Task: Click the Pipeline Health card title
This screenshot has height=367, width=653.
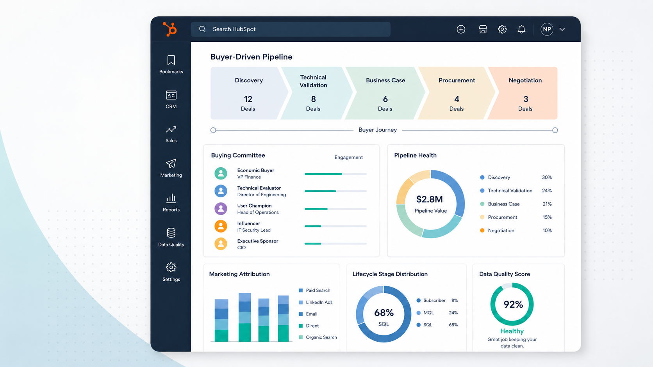Action: 415,155
